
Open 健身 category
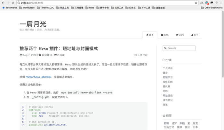click(x=165, y=73)
